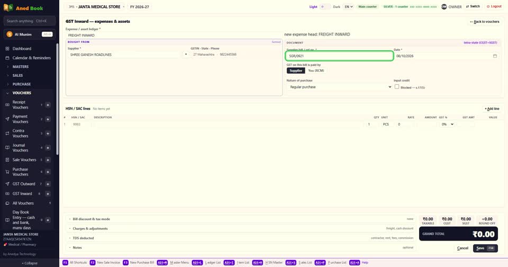Add a new GST Inward voucher with plus
The width and height of the screenshot is (508, 267).
tap(48, 194)
